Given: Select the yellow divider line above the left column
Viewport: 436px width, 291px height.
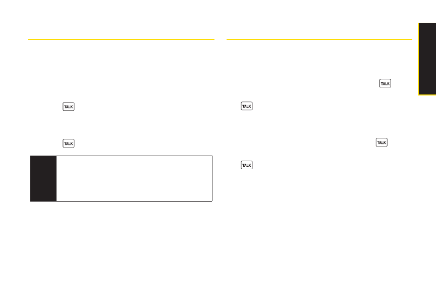Looking at the screenshot, I should pyautogui.click(x=121, y=39).
